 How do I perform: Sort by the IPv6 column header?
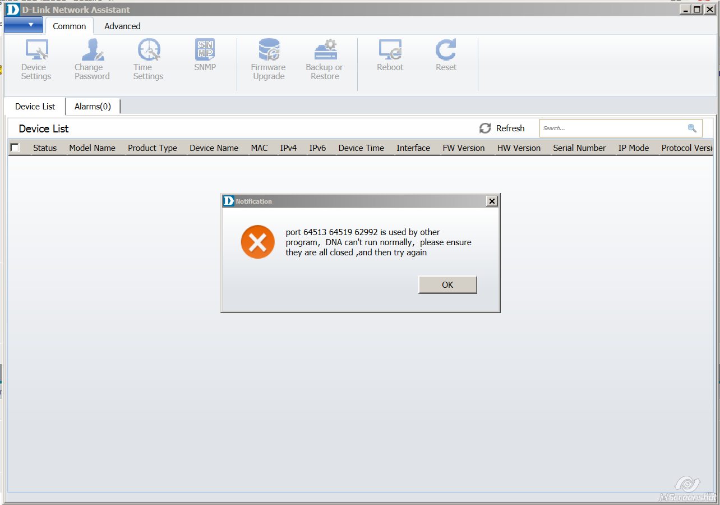pos(317,148)
